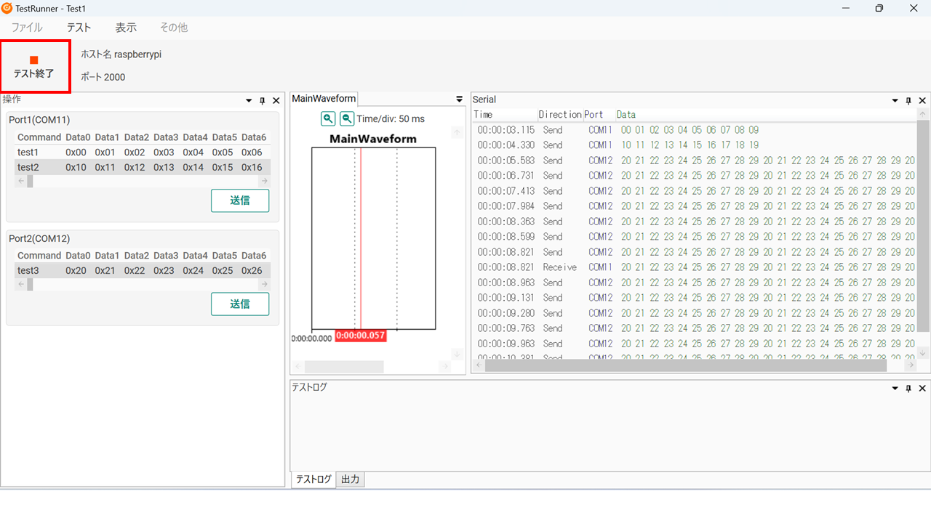Close the 操作 panel
The height and width of the screenshot is (523, 931).
click(x=276, y=100)
